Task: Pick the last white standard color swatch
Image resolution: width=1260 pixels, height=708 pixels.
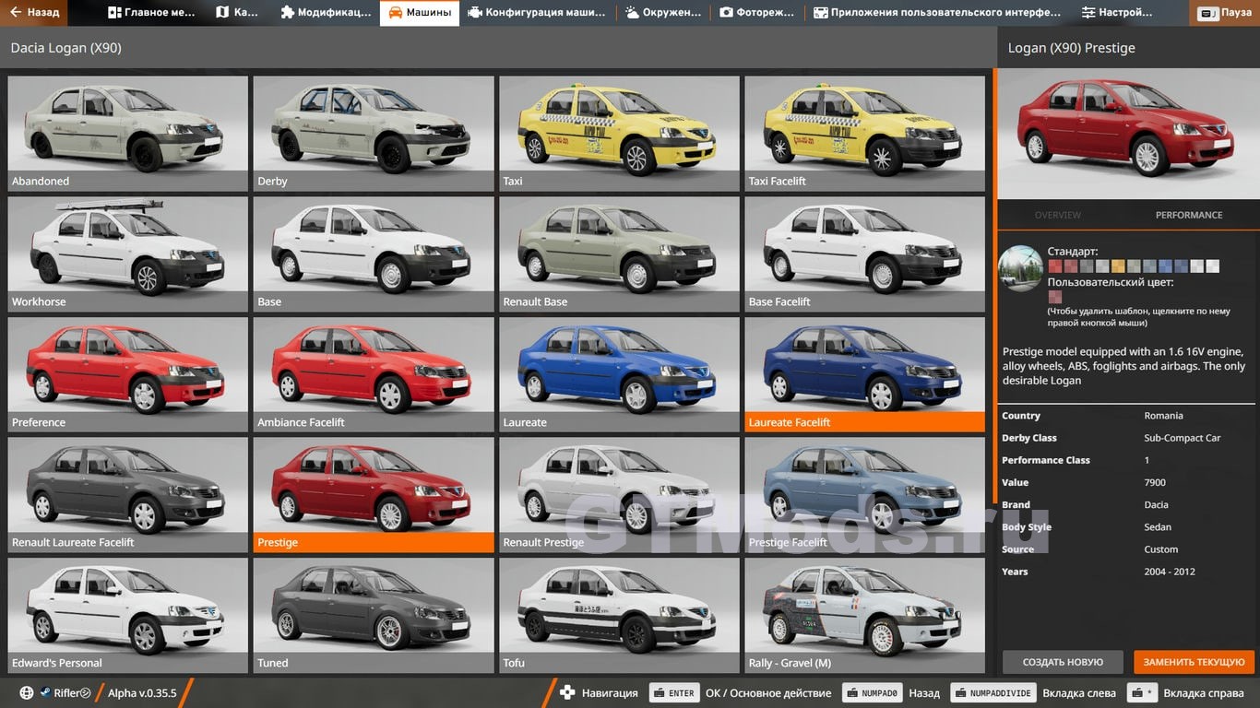Action: (x=1213, y=266)
